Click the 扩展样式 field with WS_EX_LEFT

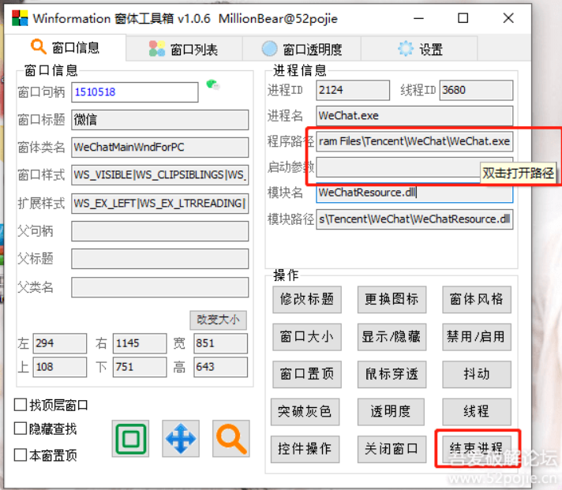(160, 204)
